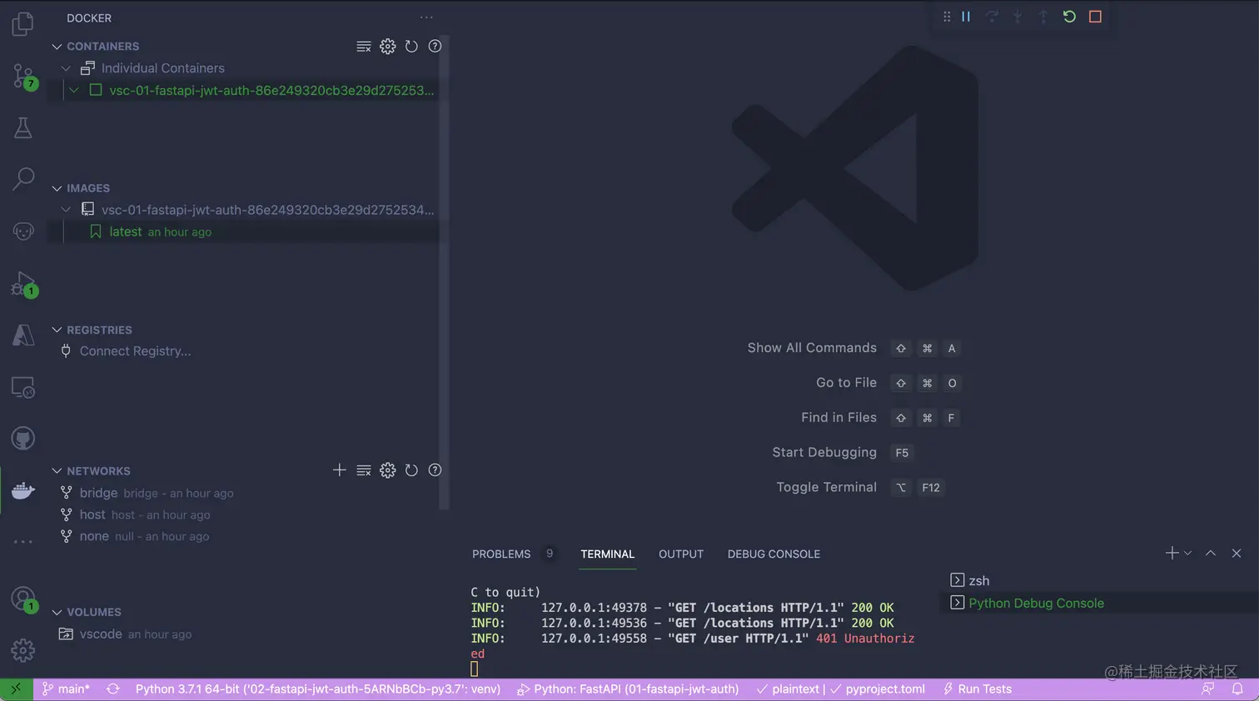Open notifications bell in the status bar
The width and height of the screenshot is (1259, 701).
pos(1238,689)
